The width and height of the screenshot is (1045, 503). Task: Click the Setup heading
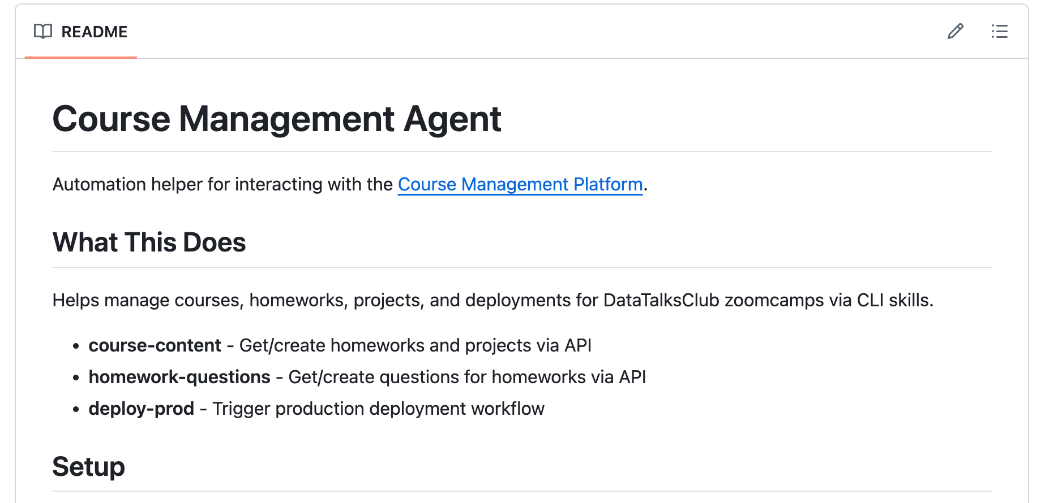point(89,467)
